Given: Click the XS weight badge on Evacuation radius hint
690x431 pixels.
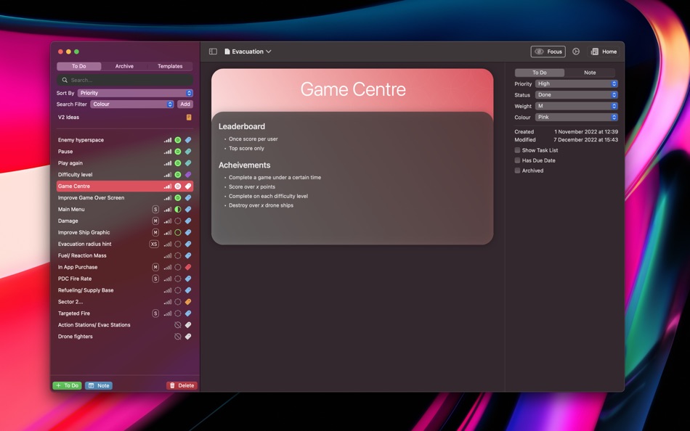Looking at the screenshot, I should coord(154,244).
